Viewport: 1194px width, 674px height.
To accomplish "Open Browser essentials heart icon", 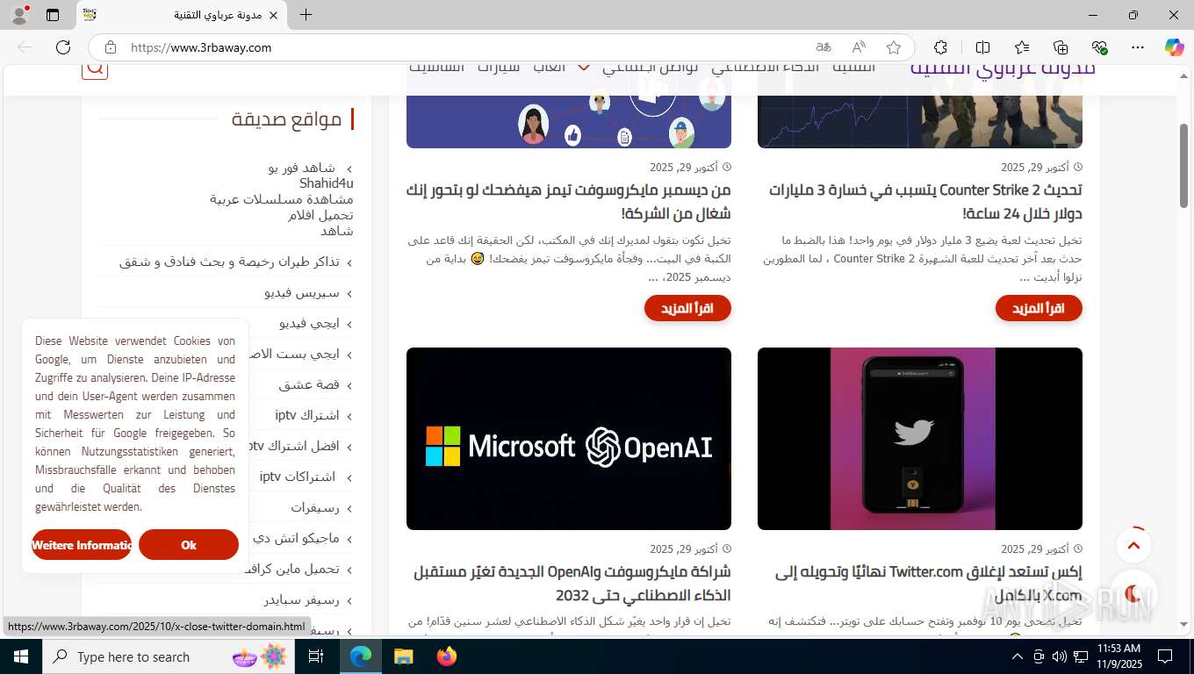I will coord(1099,47).
